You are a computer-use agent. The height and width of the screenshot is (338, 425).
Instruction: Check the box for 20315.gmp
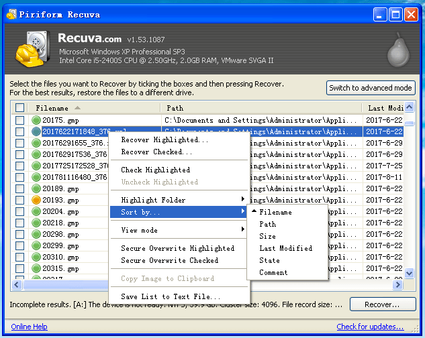point(19,268)
